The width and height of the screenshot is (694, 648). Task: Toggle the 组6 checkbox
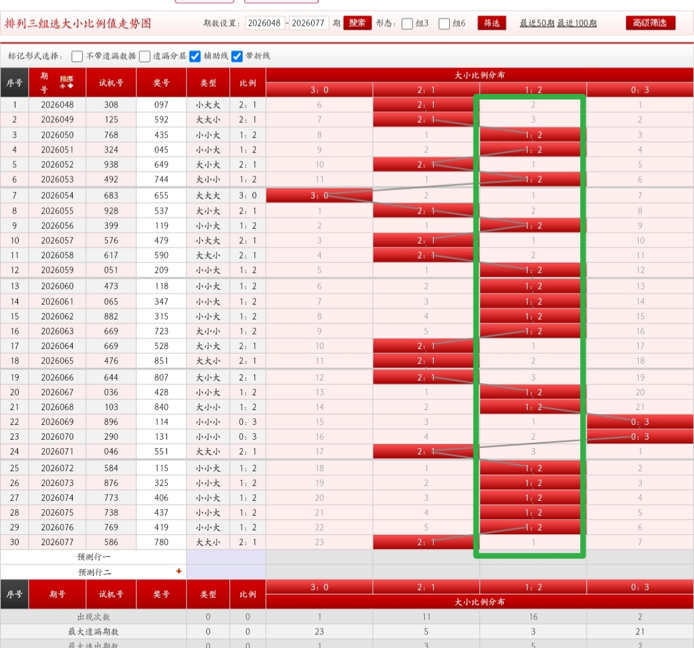point(444,24)
